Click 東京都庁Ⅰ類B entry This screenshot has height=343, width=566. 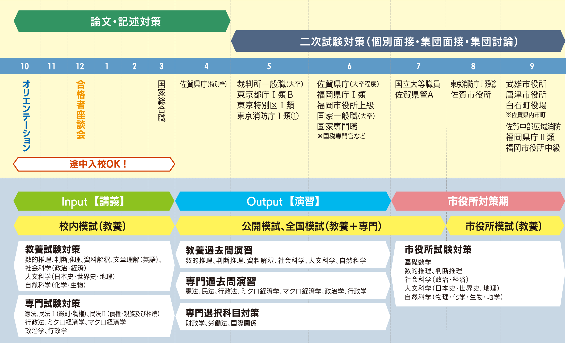click(265, 95)
